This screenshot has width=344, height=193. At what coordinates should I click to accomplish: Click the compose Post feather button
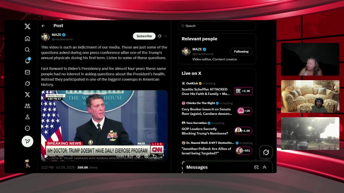[x=27, y=141]
